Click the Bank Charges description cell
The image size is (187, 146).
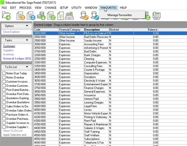(x=96, y=55)
